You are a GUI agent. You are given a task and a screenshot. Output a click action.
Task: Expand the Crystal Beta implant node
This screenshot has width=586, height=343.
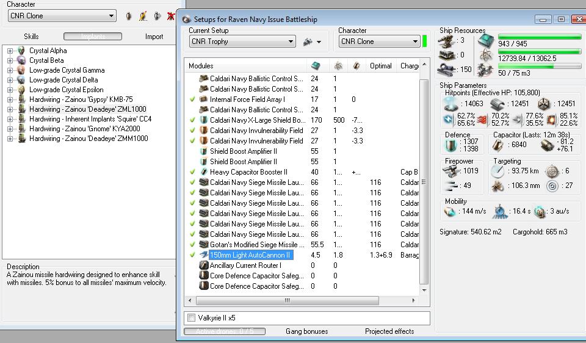pyautogui.click(x=10, y=60)
